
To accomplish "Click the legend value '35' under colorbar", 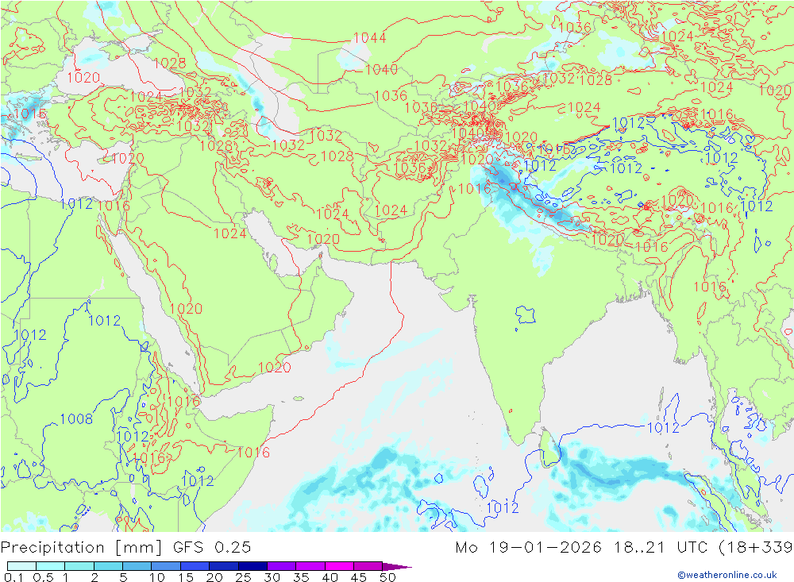I will tap(301, 577).
